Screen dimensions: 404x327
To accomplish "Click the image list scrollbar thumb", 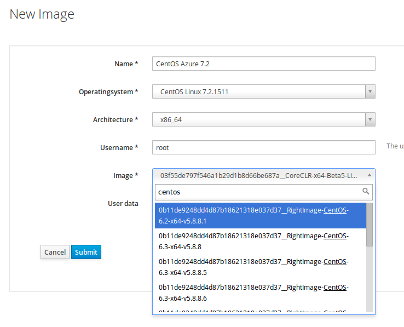I will point(370,225).
